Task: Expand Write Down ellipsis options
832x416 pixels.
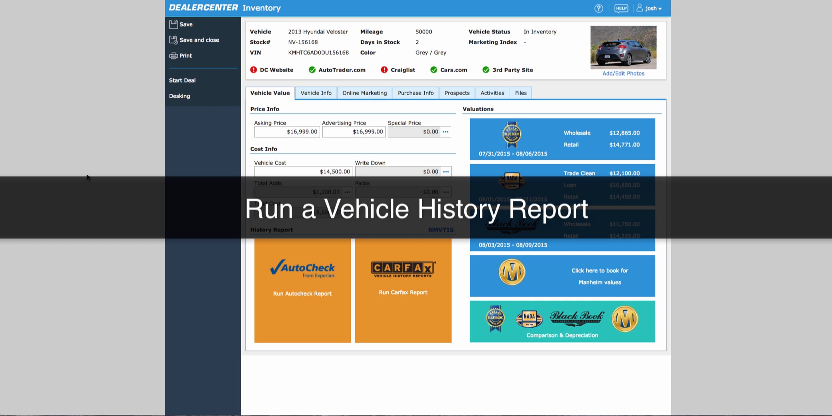Action: click(x=446, y=172)
